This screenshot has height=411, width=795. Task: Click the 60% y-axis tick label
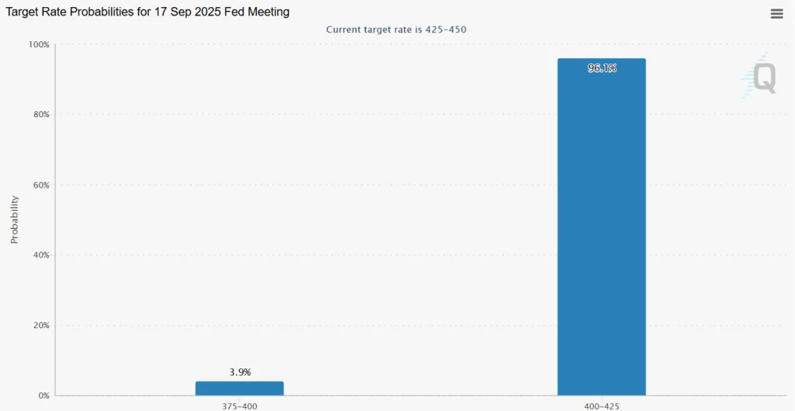(x=40, y=185)
